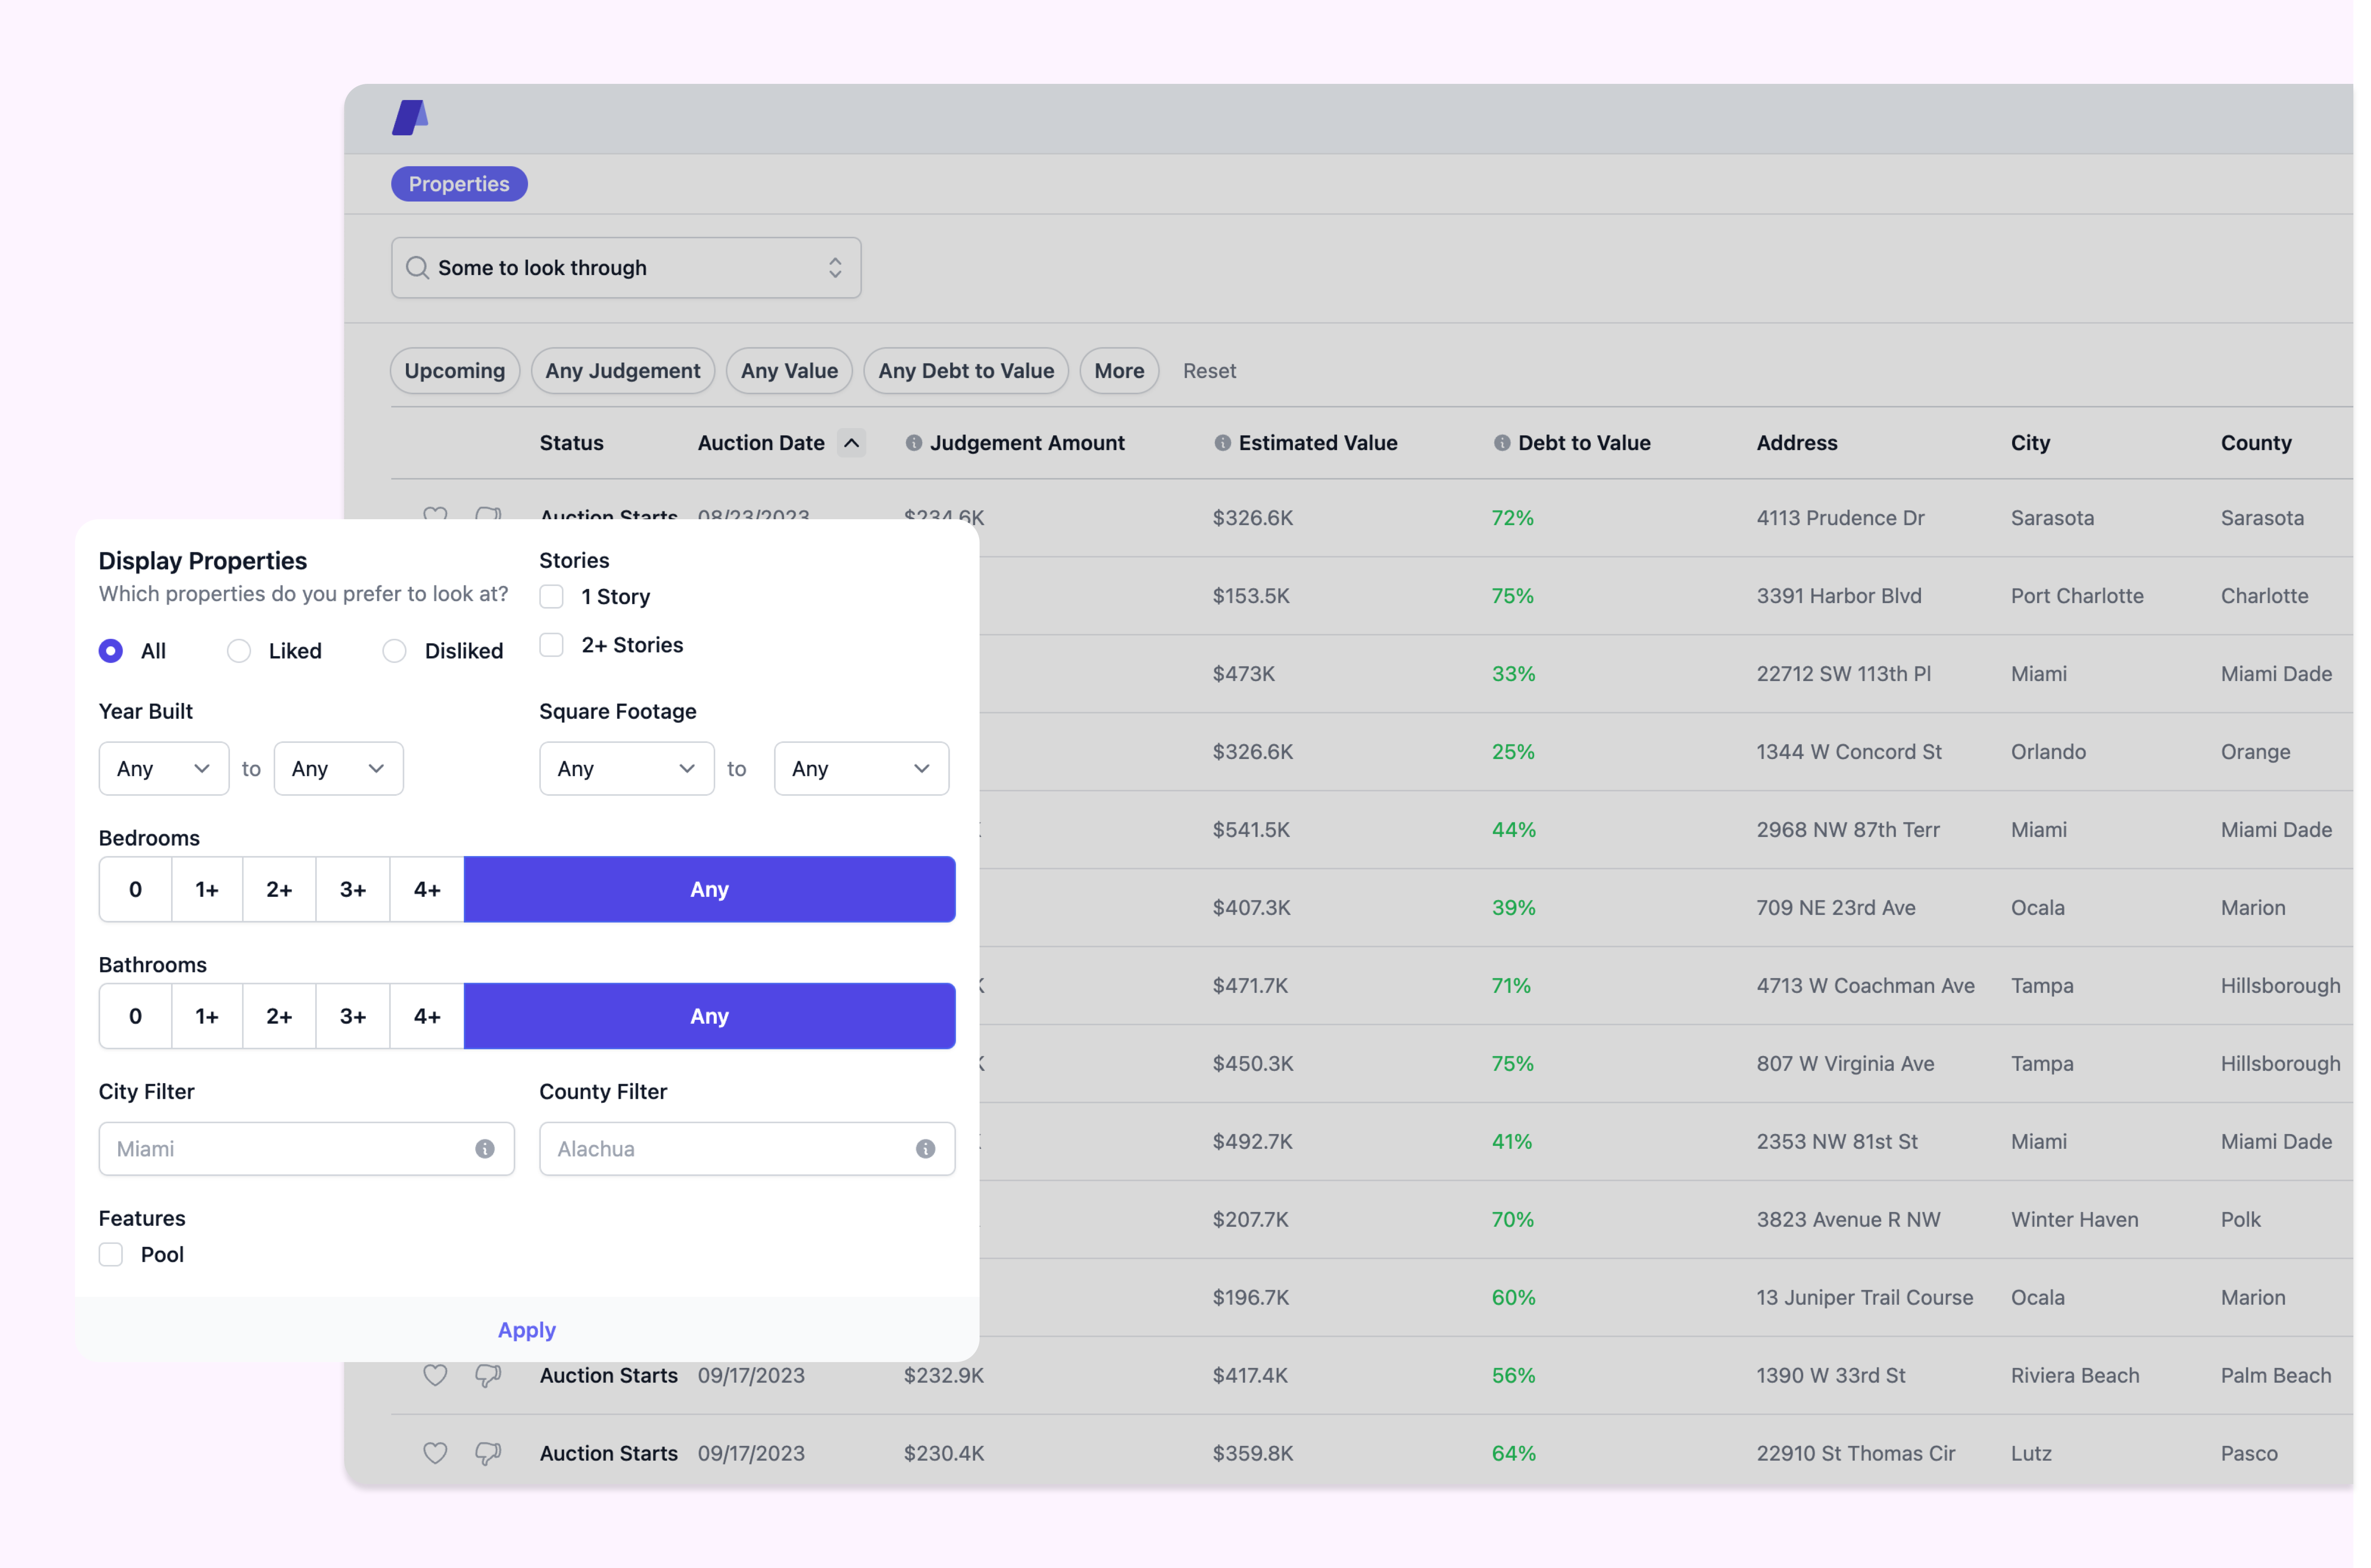Dislike the 1390 W 33rd St property
The width and height of the screenshot is (2371, 1568).
[488, 1375]
